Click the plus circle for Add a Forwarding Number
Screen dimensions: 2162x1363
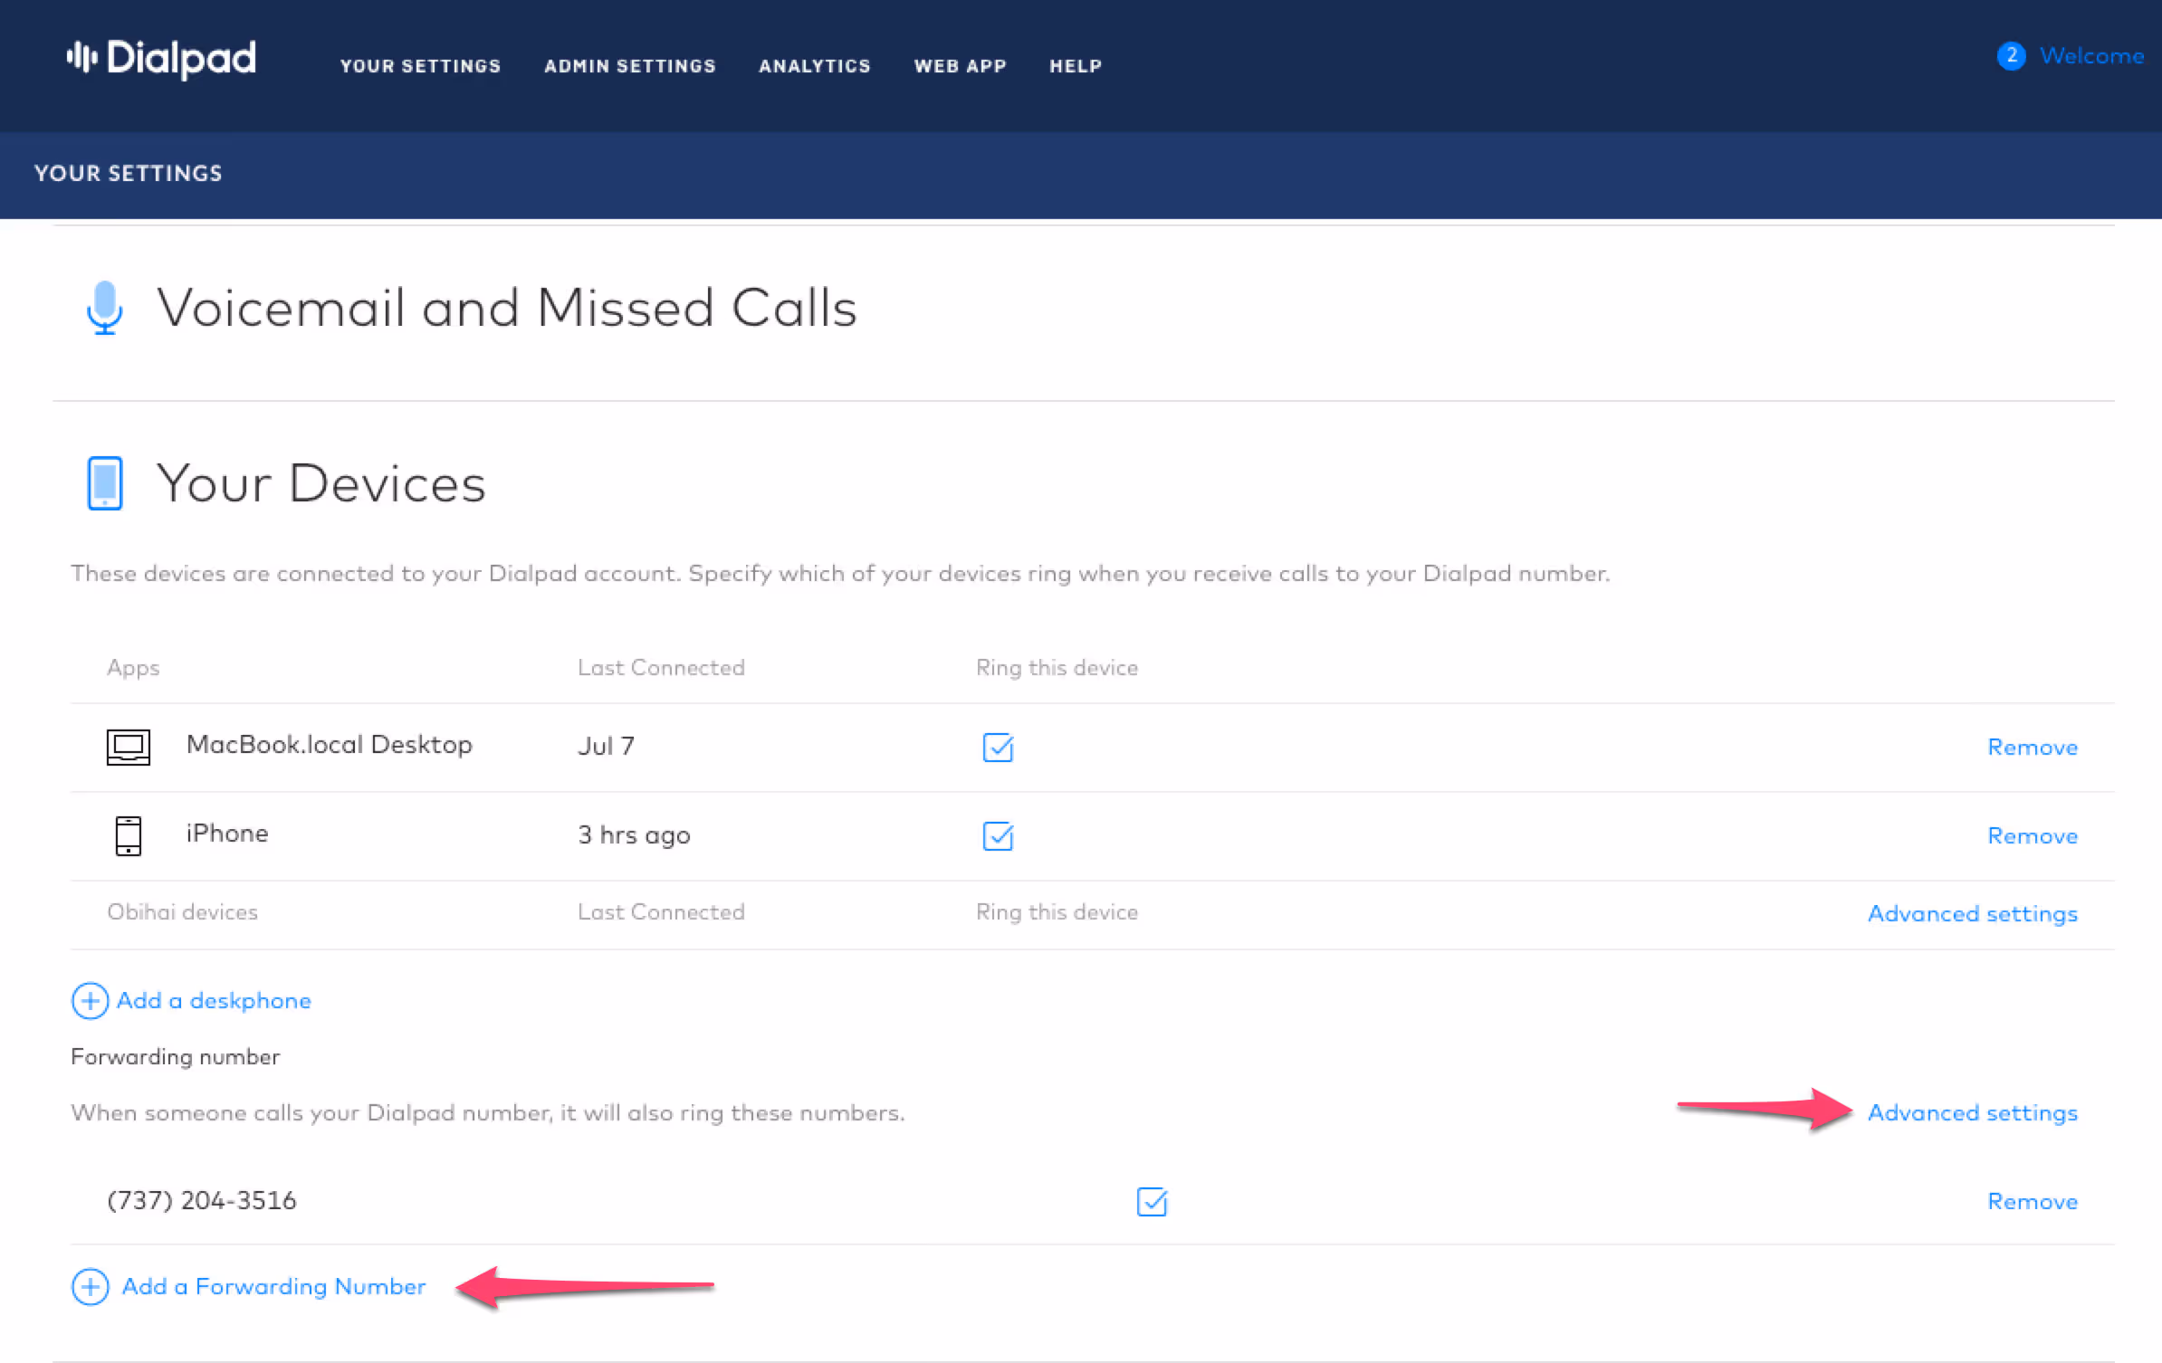pos(90,1286)
